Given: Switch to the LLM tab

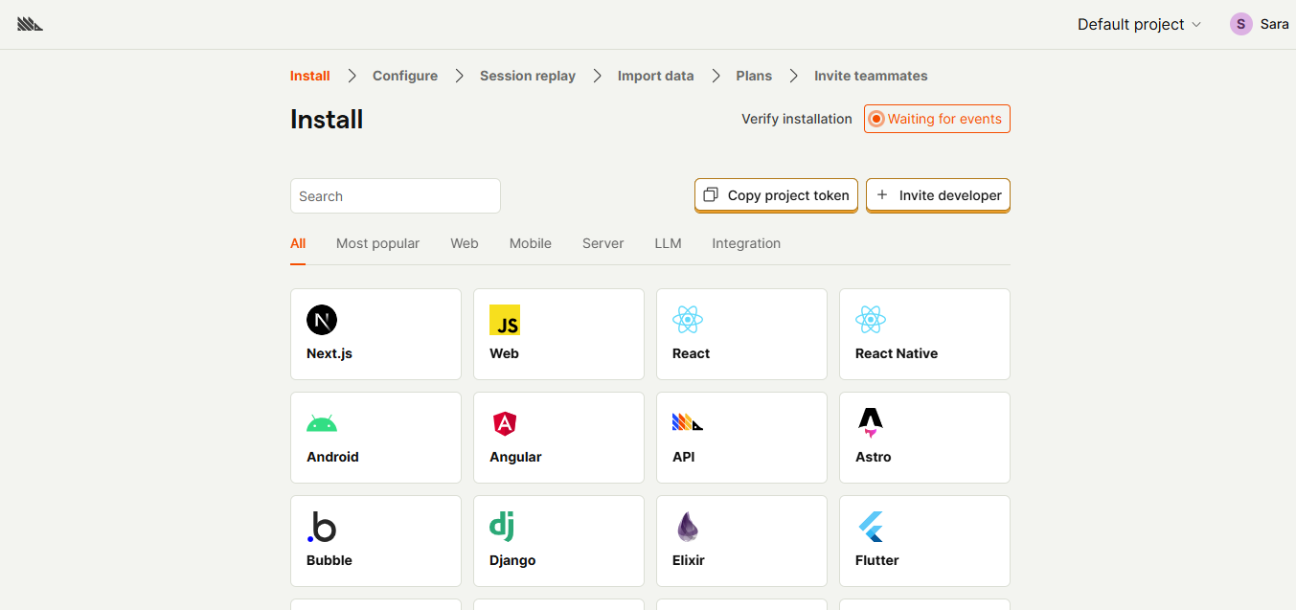Looking at the screenshot, I should (669, 243).
